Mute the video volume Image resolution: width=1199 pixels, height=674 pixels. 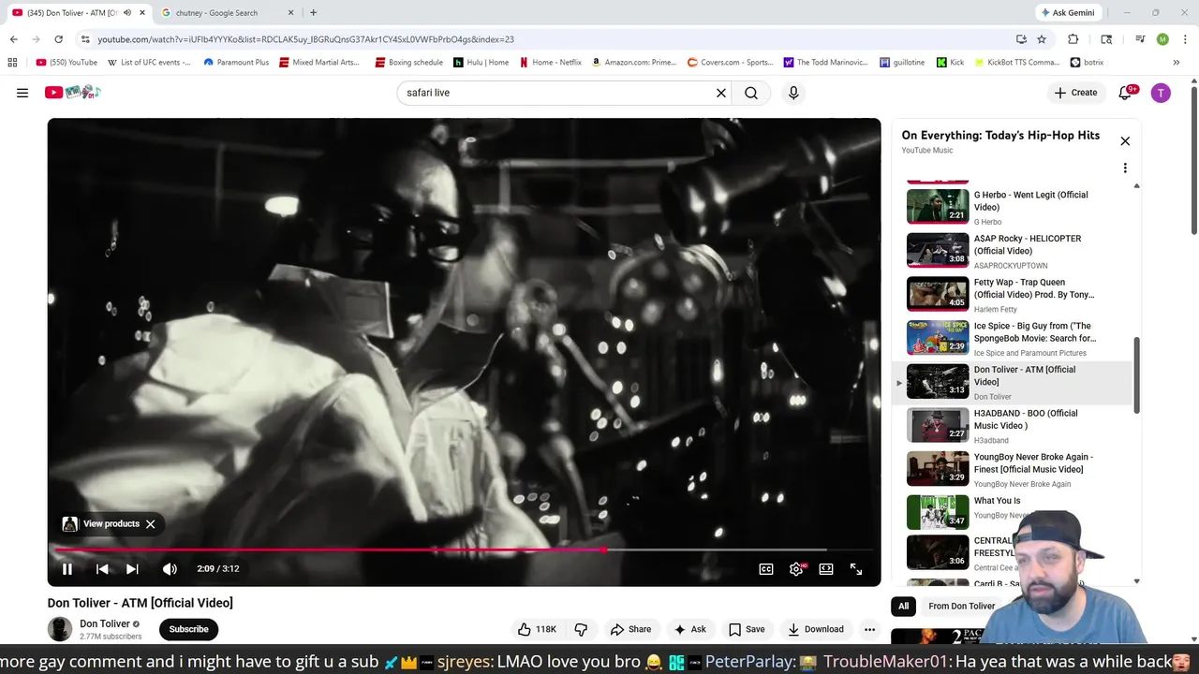170,569
